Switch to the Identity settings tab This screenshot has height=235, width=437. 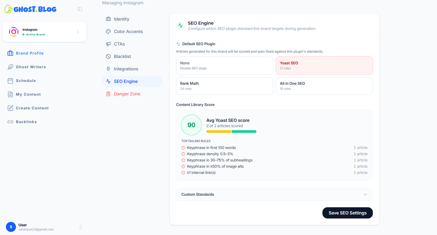click(132, 19)
